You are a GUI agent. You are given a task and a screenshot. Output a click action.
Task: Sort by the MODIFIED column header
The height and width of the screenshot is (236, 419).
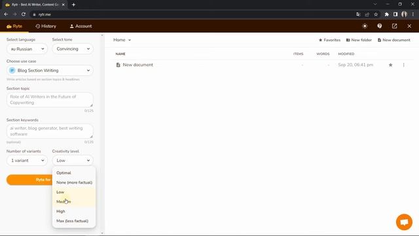coord(346,54)
